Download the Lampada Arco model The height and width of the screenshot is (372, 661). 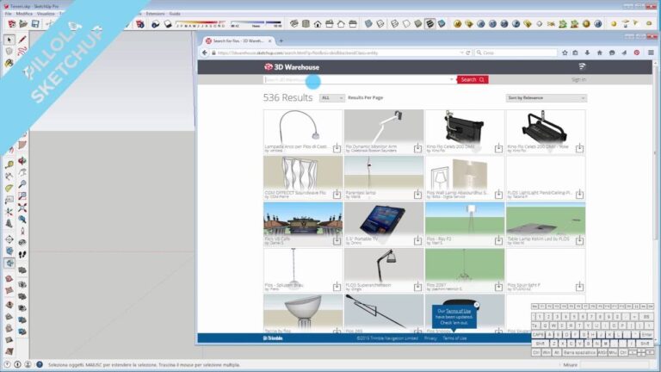[337, 148]
